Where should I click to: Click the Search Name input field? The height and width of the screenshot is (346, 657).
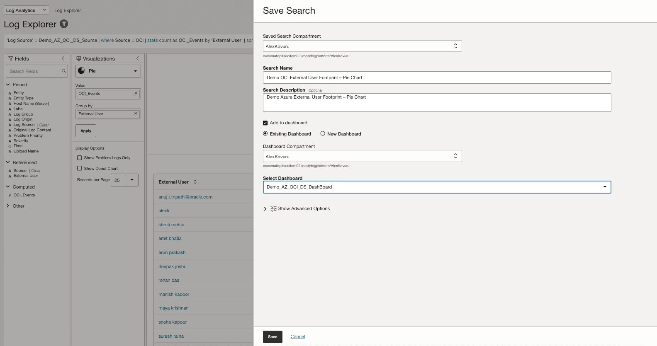click(437, 77)
